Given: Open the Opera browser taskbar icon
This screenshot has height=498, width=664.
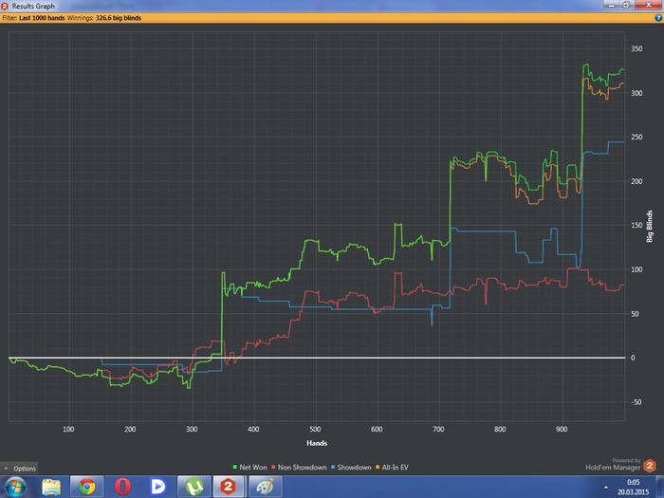Looking at the screenshot, I should coord(122,487).
